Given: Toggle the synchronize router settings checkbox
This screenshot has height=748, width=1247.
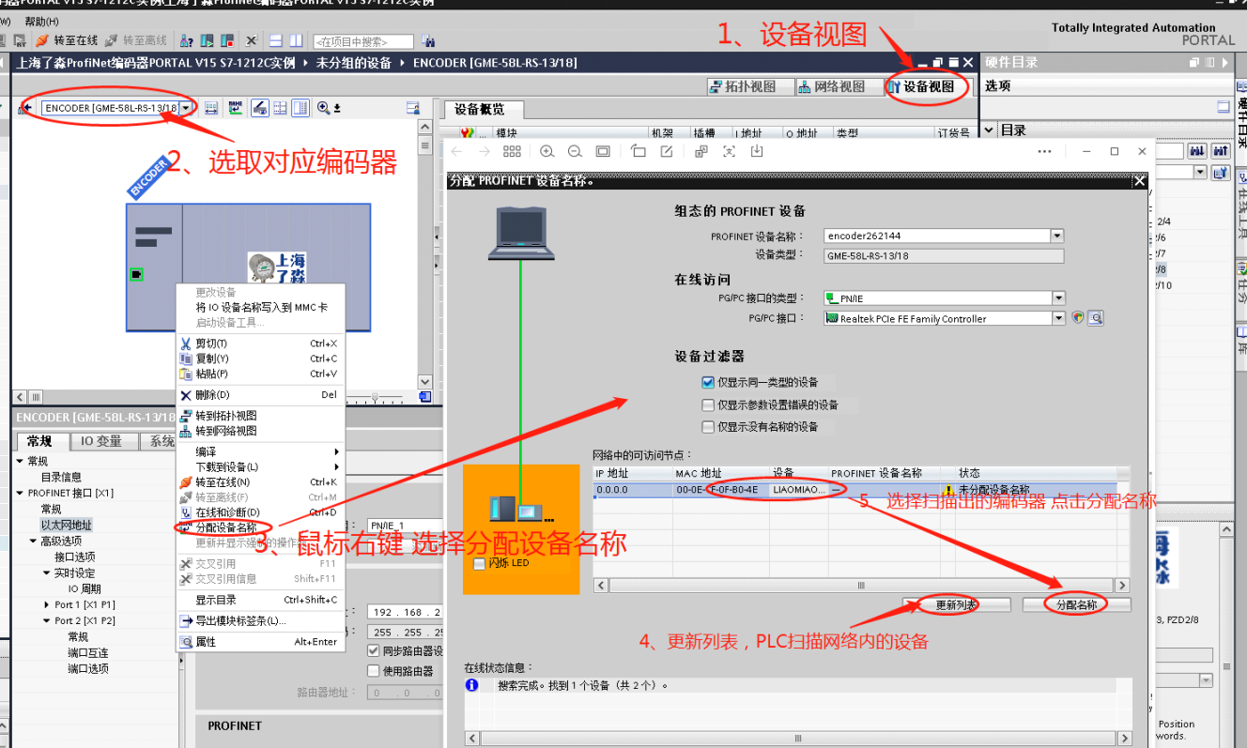Looking at the screenshot, I should [x=372, y=650].
